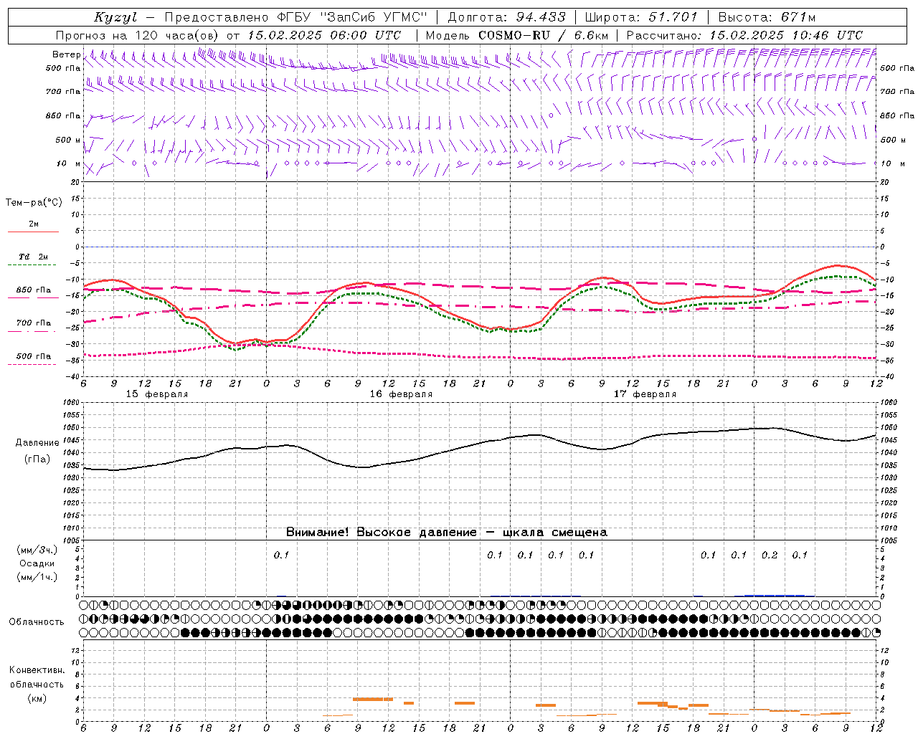Click the dash-dot legend line under 700 гПа
Viewport: 918px width, 734px height.
tap(32, 331)
